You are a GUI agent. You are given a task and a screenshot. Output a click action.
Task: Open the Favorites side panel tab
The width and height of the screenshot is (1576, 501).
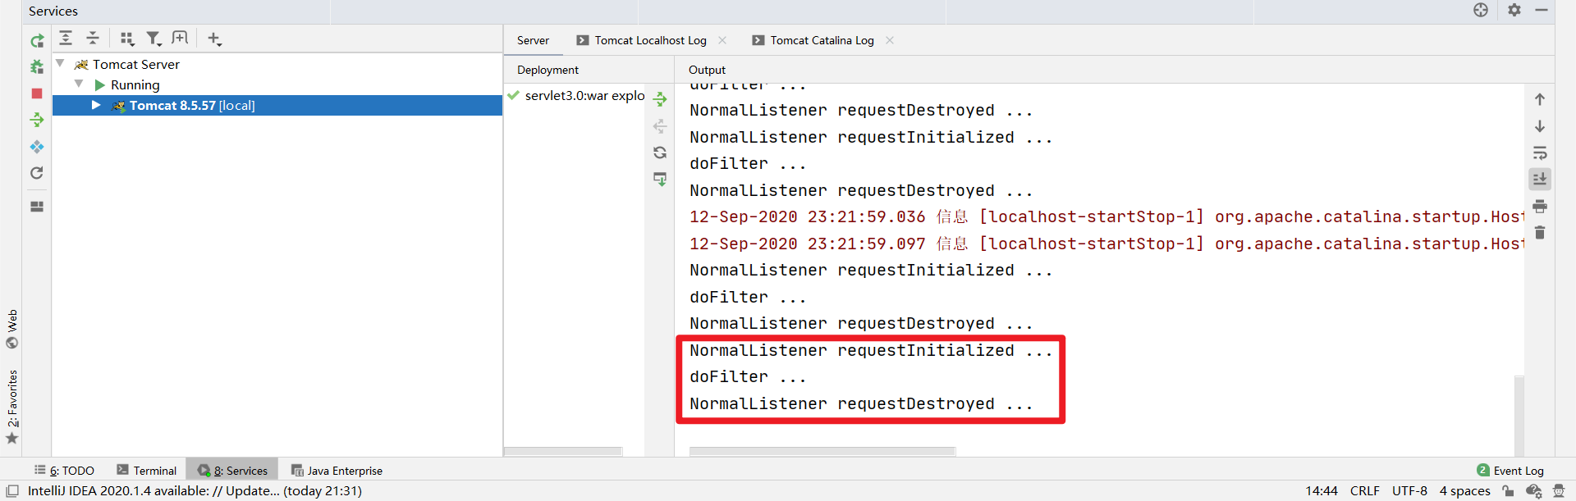(x=11, y=407)
